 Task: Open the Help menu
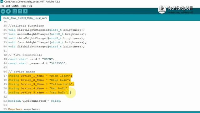click(x=30, y=6)
